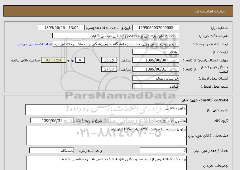Select the header title جزئیات اطلاعات نیاز

click(209, 11)
